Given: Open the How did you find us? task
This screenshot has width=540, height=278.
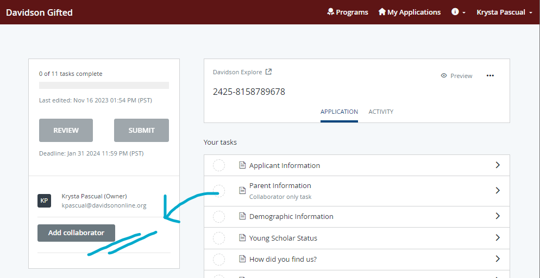Looking at the screenshot, I should click(357, 259).
